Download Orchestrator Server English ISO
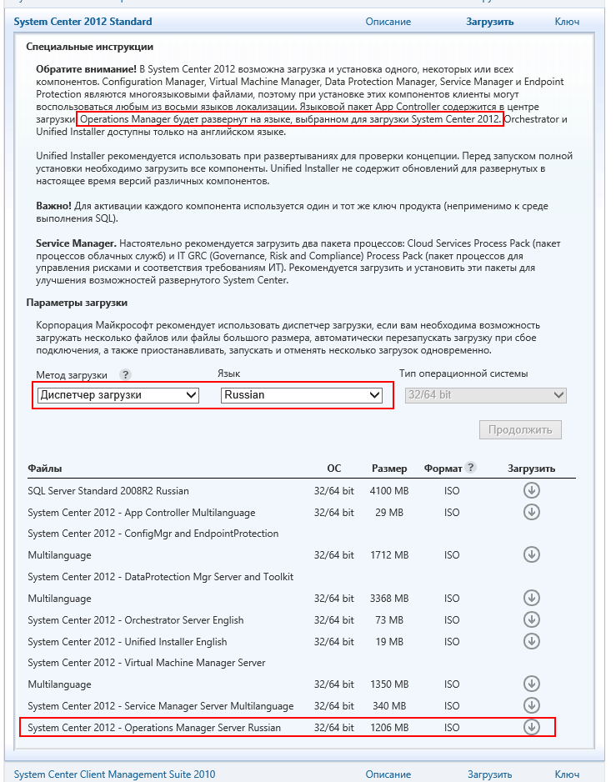Image resolution: width=616 pixels, height=782 pixels. point(531,619)
